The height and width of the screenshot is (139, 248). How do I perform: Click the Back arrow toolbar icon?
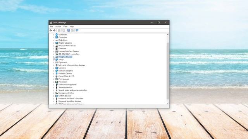51,30
